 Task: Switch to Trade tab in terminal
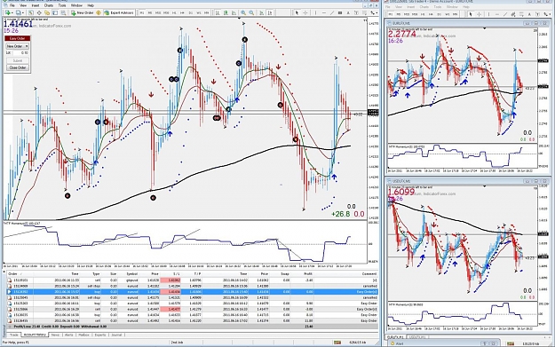tap(14, 335)
